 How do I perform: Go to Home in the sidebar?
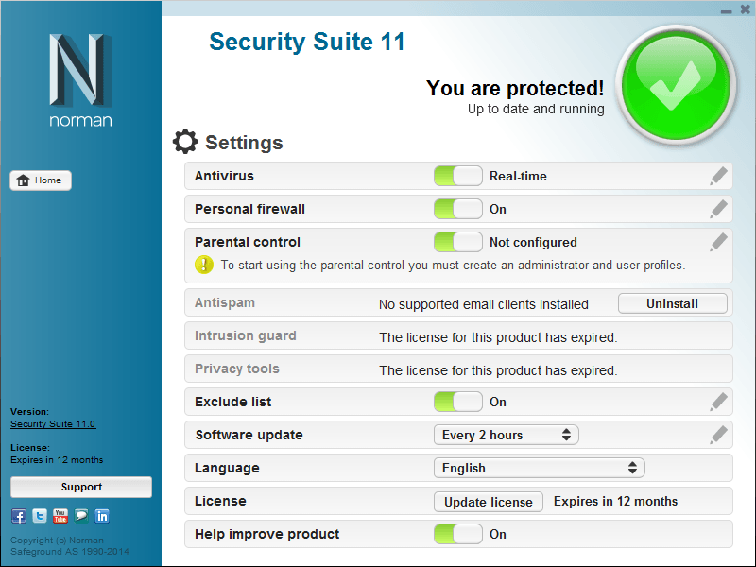41,180
